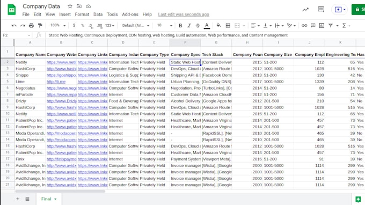Open the zoom 100% dropdown
Screen dimensions: 365x205
[x=58, y=25]
